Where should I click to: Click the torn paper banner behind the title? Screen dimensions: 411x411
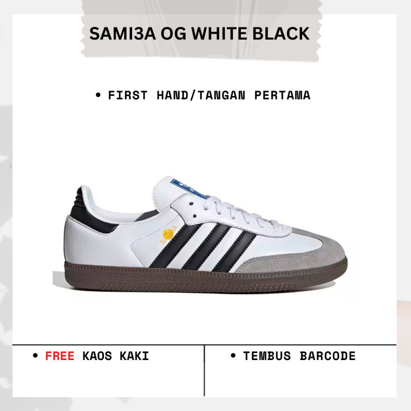[x=201, y=31]
